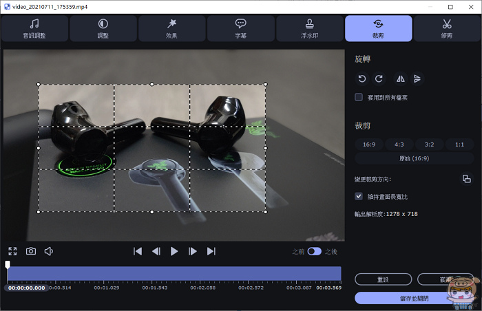Viewport: 482px width, 311px height.
Task: Click the end time 00:03.569 label
Action: tap(329, 288)
